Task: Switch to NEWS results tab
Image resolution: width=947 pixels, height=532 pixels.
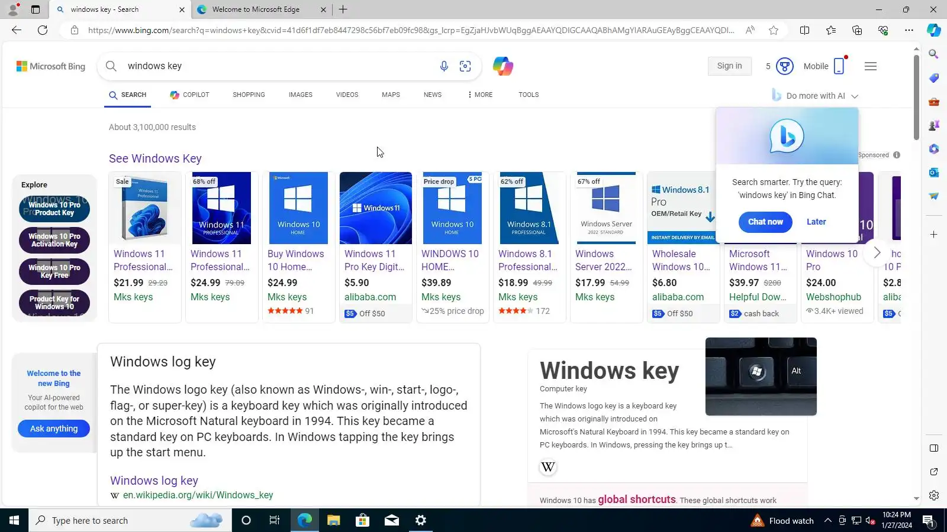Action: click(x=433, y=95)
